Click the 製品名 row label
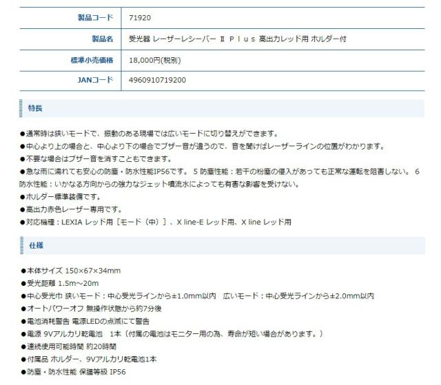 tap(103, 39)
